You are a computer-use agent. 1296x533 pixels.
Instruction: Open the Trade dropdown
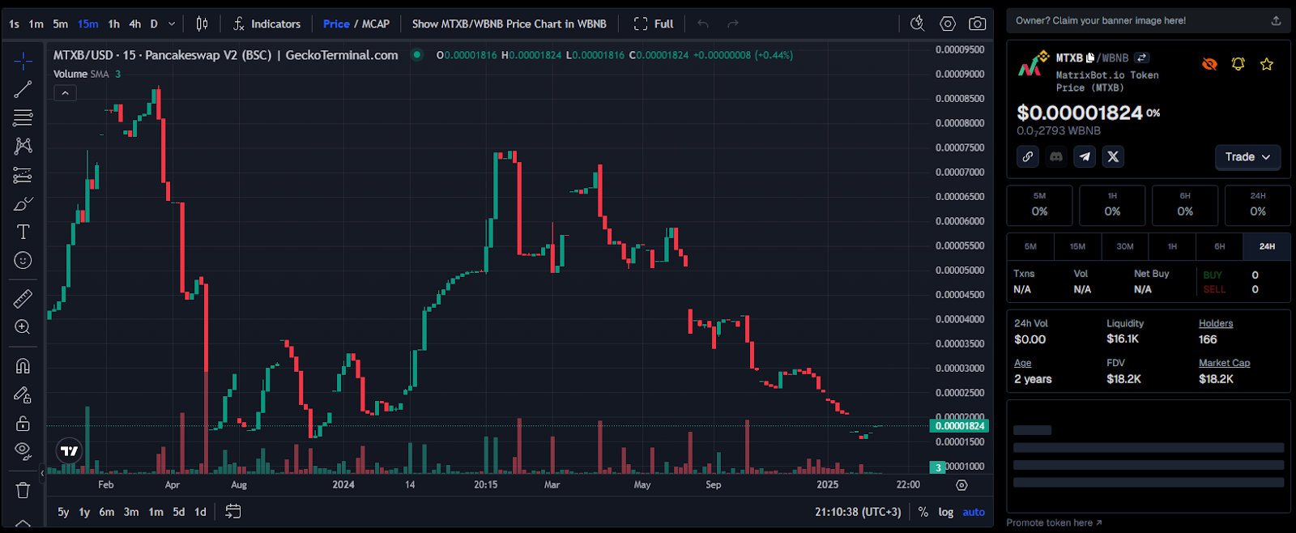coord(1247,157)
